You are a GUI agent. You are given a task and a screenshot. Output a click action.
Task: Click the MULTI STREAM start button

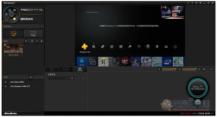coord(198,88)
